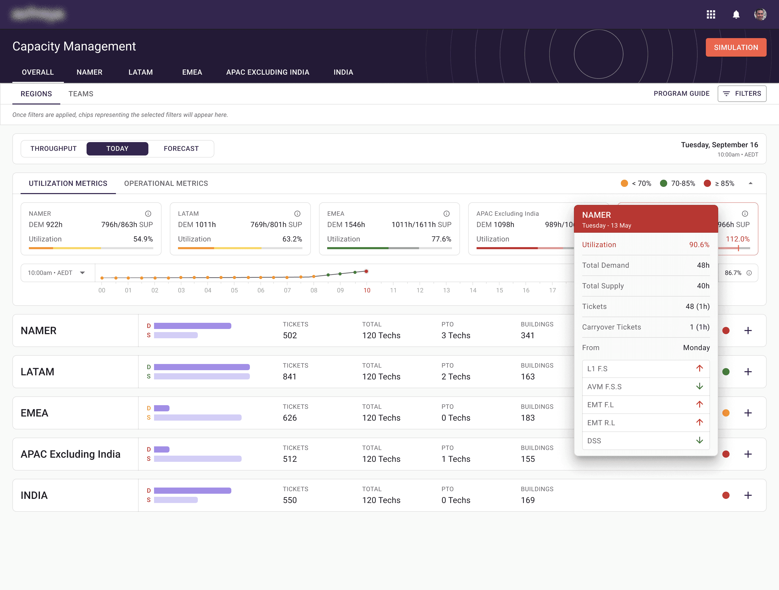Click the notifications bell icon
This screenshot has height=590, width=779.
click(736, 14)
